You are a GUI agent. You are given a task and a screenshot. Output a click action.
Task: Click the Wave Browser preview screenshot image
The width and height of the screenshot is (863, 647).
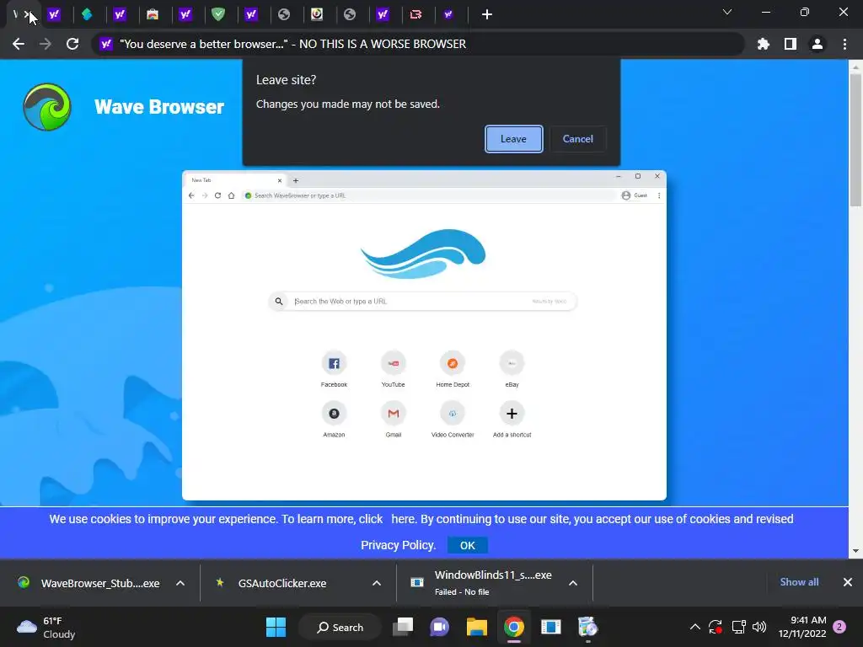tap(424, 335)
